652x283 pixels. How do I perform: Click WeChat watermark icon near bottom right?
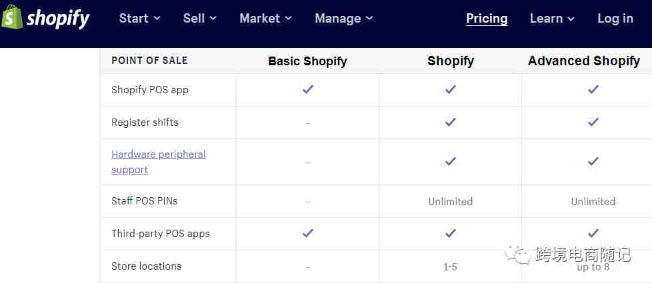tap(517, 254)
